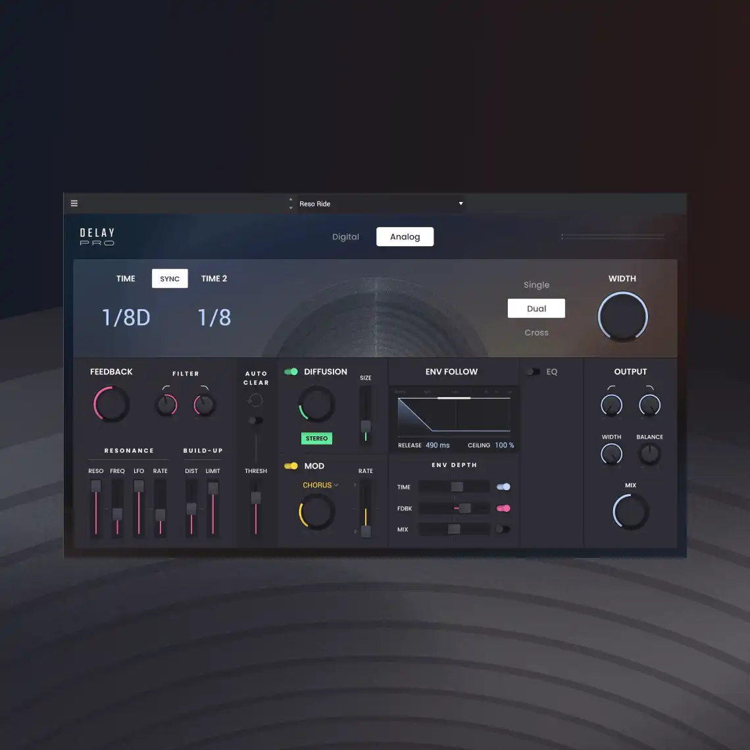Click the Mod Chorus knob
Screen dimensions: 750x750
(x=316, y=512)
